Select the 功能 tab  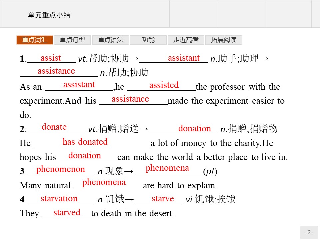[149, 40]
